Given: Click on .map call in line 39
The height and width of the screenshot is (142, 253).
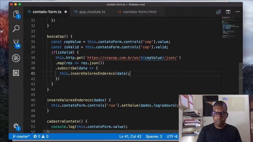Looking at the screenshot, I should pyautogui.click(x=60, y=63).
